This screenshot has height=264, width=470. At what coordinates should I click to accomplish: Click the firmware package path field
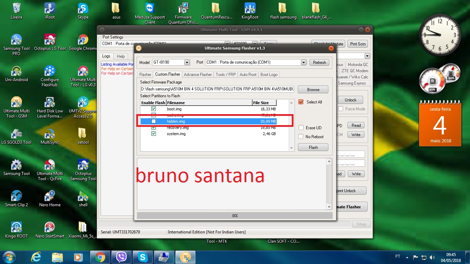(217, 89)
